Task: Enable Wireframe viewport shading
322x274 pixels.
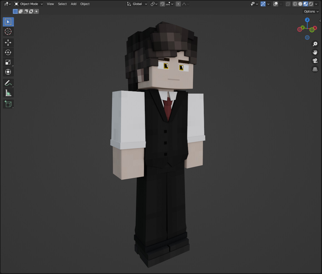Action: 294,4
